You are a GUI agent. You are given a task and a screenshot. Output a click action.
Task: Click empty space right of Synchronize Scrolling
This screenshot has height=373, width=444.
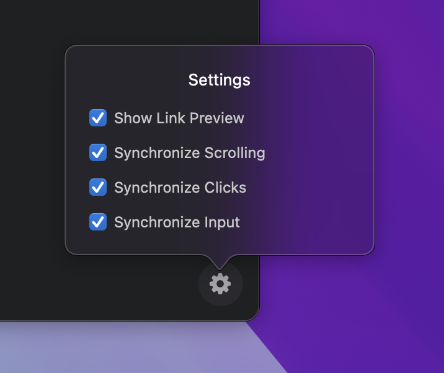316,153
